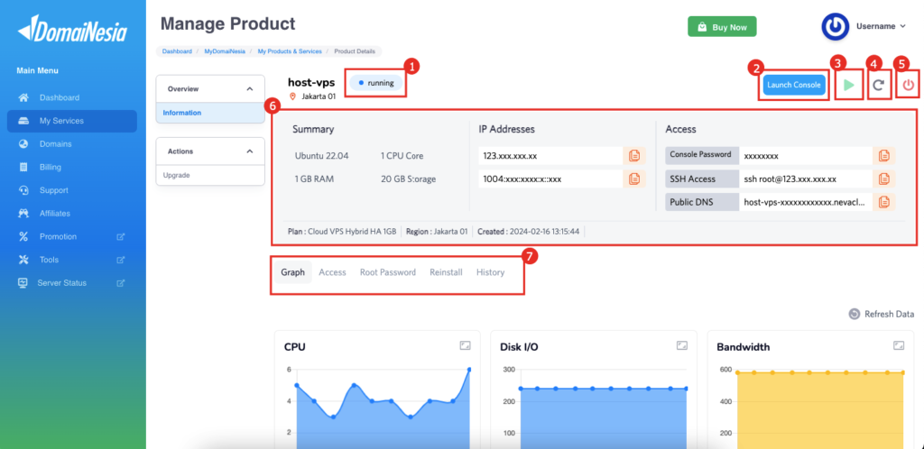Expand the CPU graph fullscreen

point(465,345)
